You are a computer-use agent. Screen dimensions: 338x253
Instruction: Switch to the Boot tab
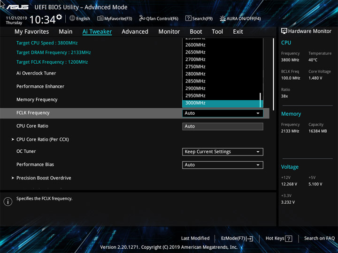tap(196, 32)
